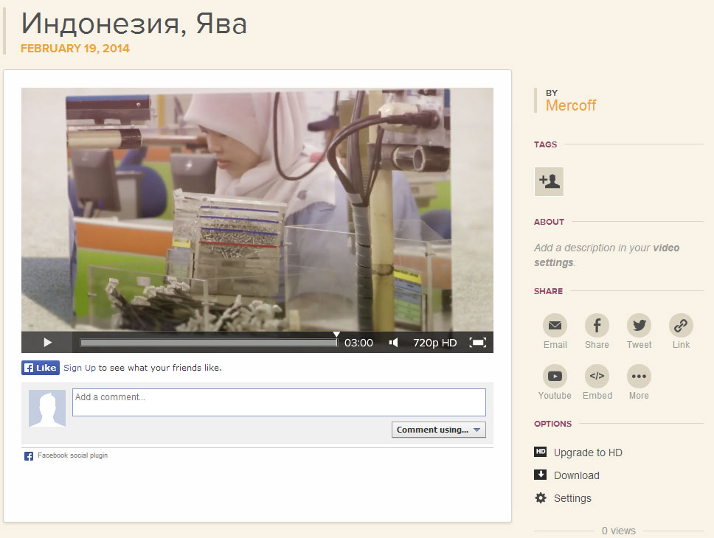714x538 pixels.
Task: Click the playhead marker at the end of the timeline
Action: pyautogui.click(x=336, y=335)
